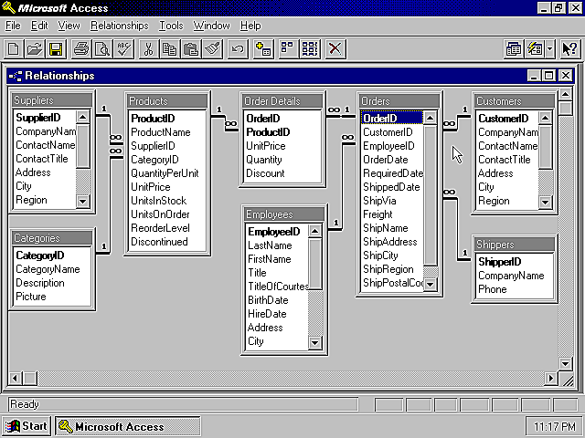This screenshot has width=585, height=438.
Task: Click the New Database toolbar icon
Action: click(x=14, y=49)
